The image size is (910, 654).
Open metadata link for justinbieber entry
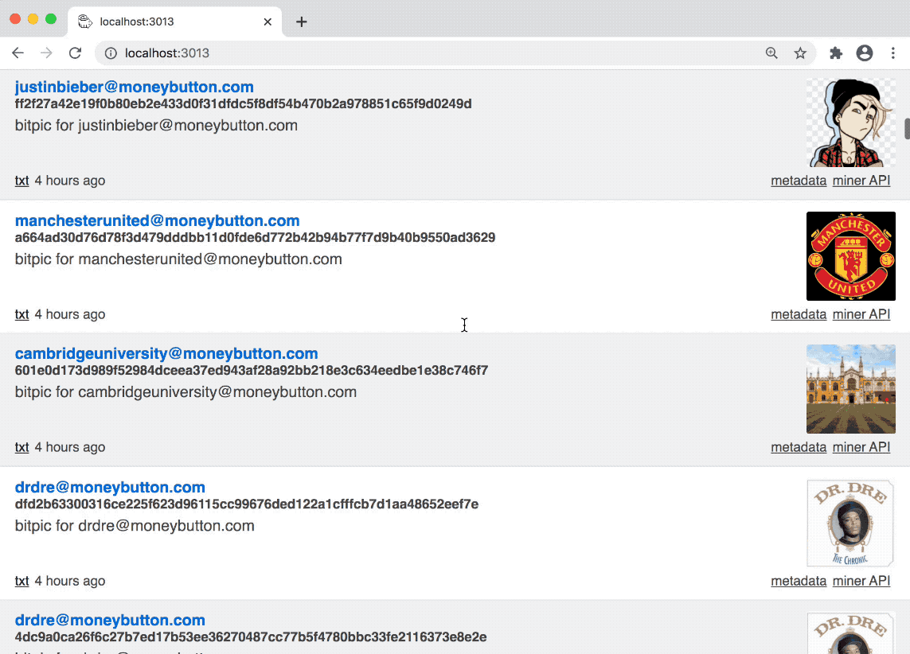coord(799,181)
